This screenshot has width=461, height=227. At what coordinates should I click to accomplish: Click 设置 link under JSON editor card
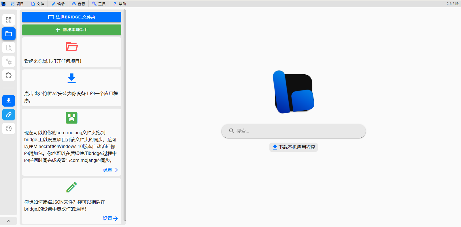click(x=110, y=218)
